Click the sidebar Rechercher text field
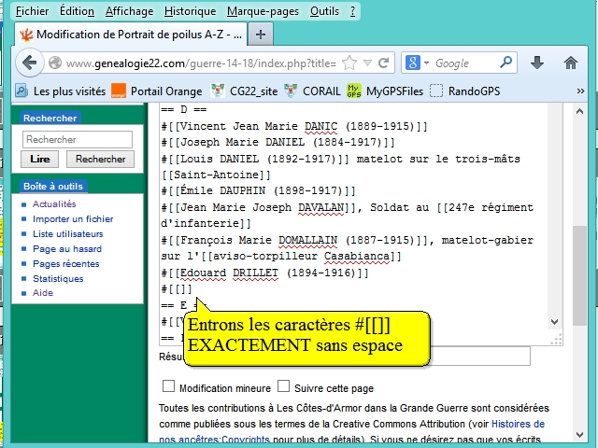Viewport: 598px width, 448px height. [x=78, y=139]
